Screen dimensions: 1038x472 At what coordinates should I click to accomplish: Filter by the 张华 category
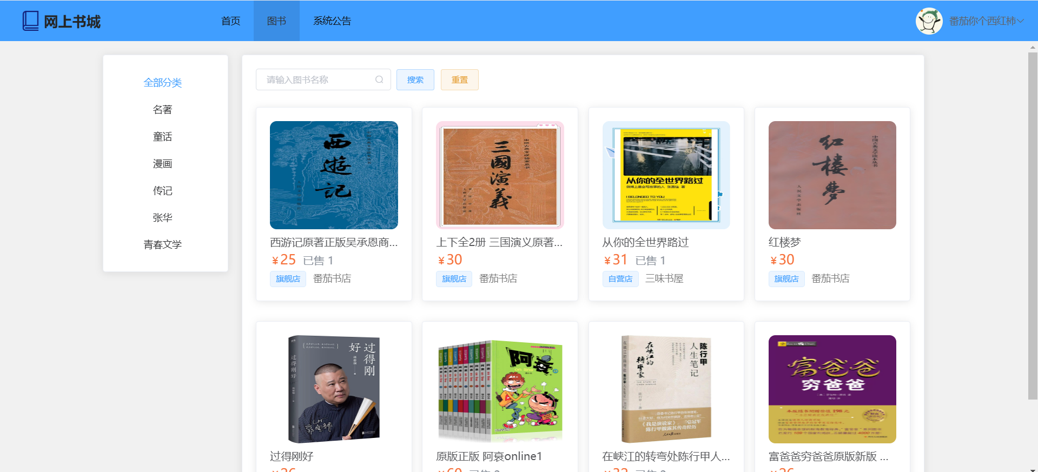click(163, 218)
